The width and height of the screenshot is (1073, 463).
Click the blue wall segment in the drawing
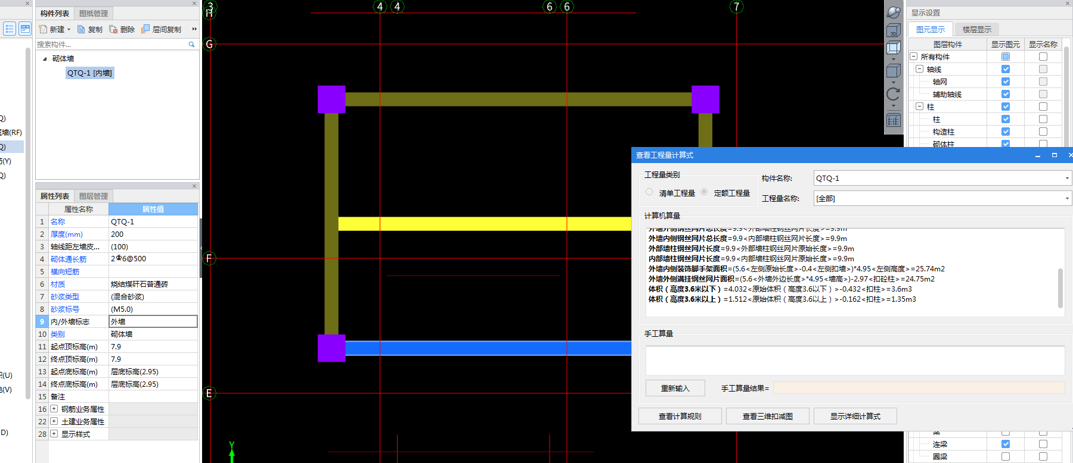(488, 348)
